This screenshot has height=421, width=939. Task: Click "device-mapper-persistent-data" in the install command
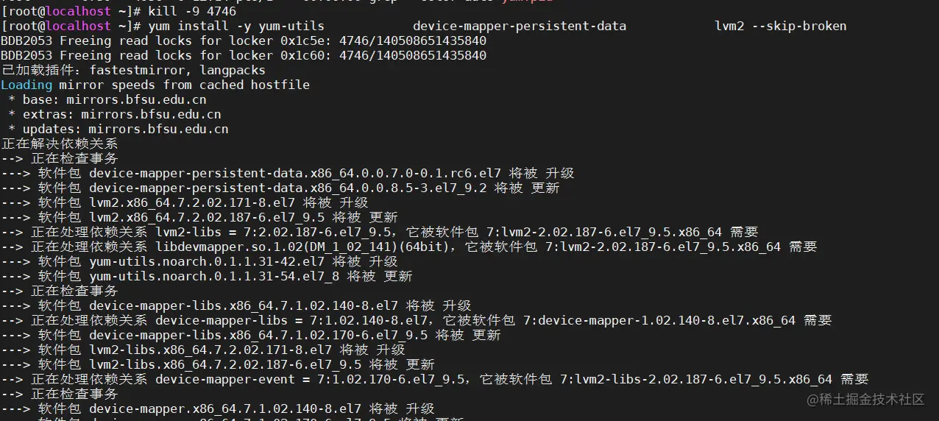520,26
